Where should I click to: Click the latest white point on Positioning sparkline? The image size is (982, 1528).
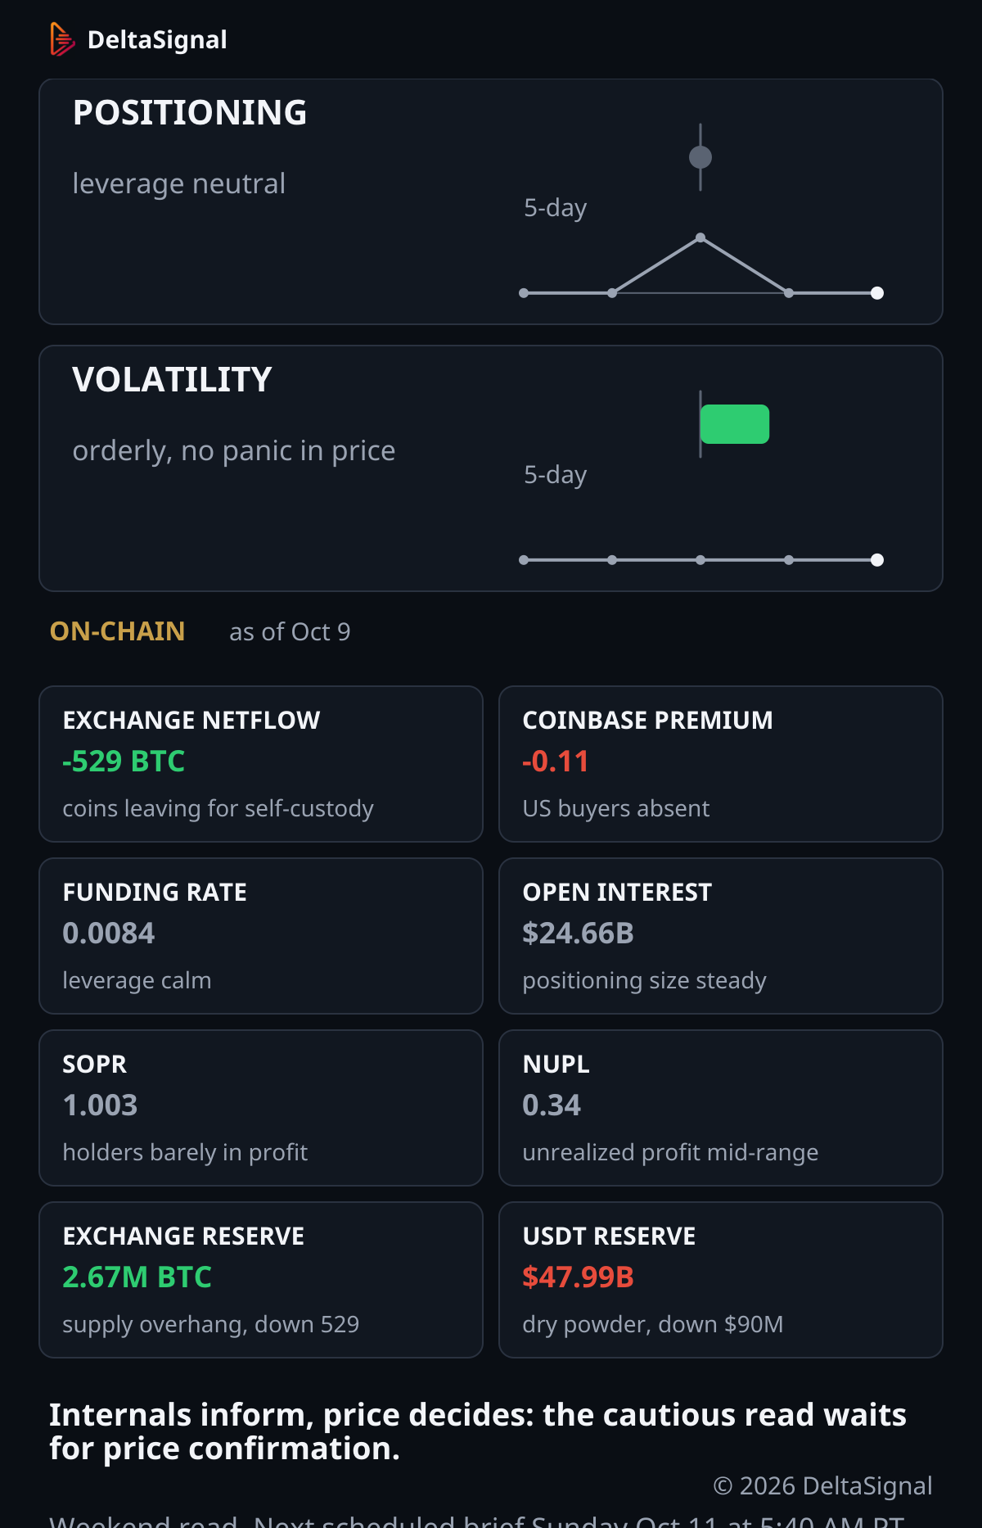click(877, 293)
